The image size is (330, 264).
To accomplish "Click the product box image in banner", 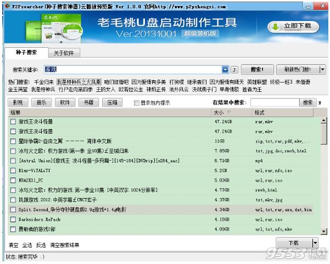I will coord(54,28).
